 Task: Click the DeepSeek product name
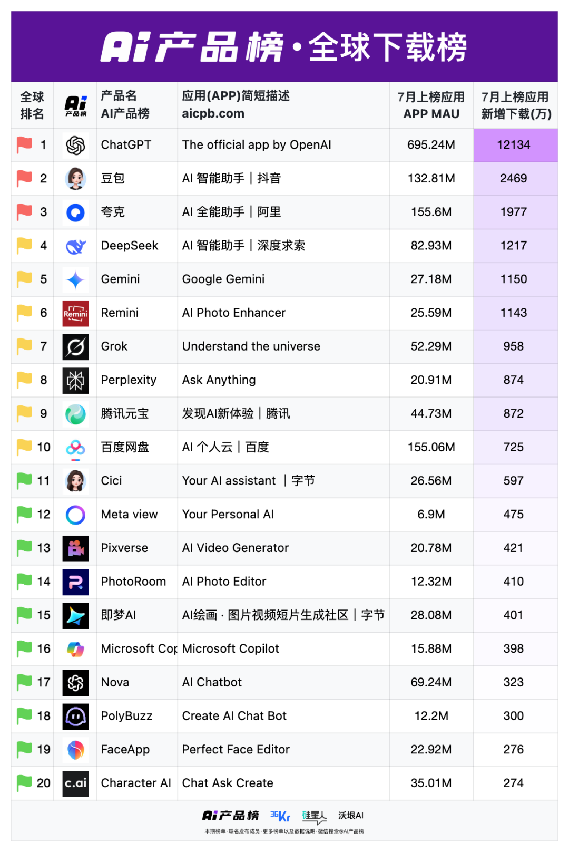click(x=130, y=246)
